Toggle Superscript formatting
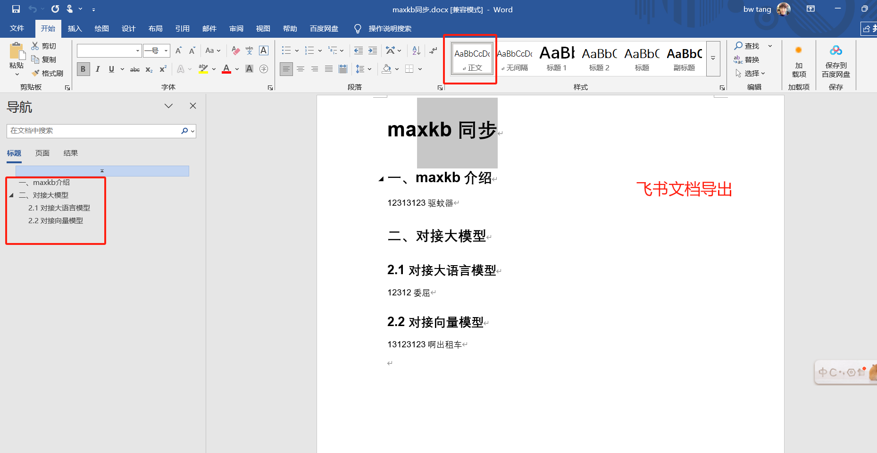The image size is (877, 453). 163,69
